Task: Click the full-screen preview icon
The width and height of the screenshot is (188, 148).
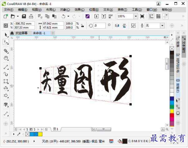Action: coord(142,16)
